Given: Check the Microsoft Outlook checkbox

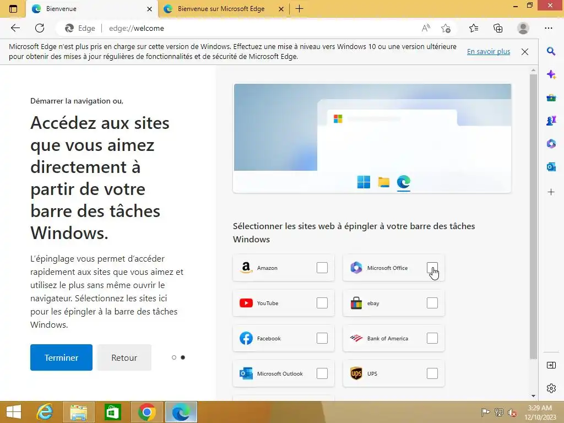Looking at the screenshot, I should (x=322, y=373).
